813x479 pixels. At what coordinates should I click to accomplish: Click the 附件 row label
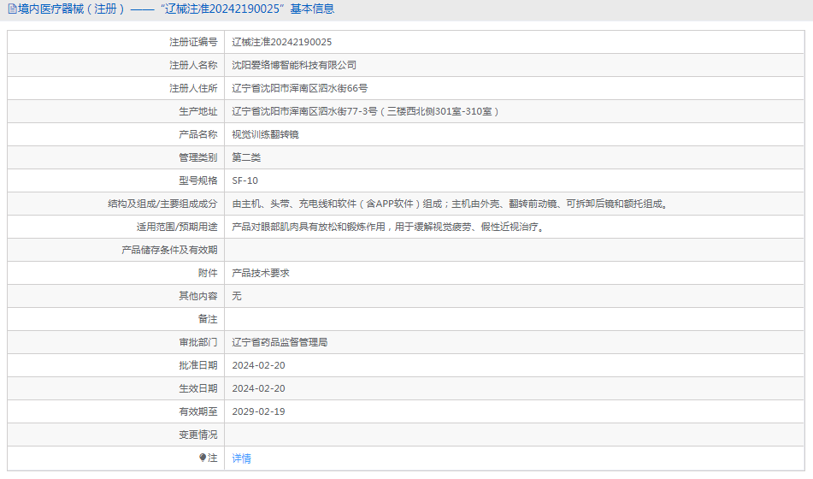[208, 273]
